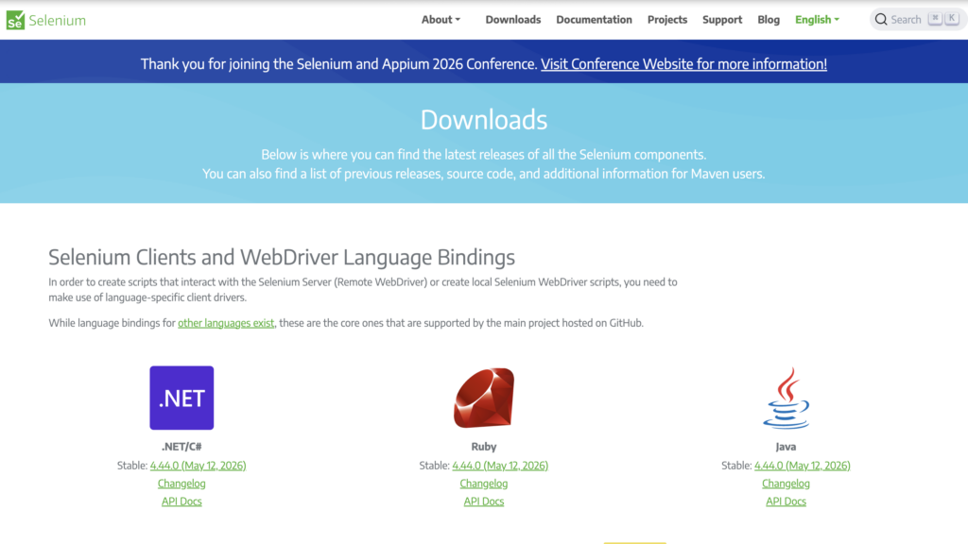The width and height of the screenshot is (968, 544).
Task: Click the .NET logo icon
Action: coord(181,398)
